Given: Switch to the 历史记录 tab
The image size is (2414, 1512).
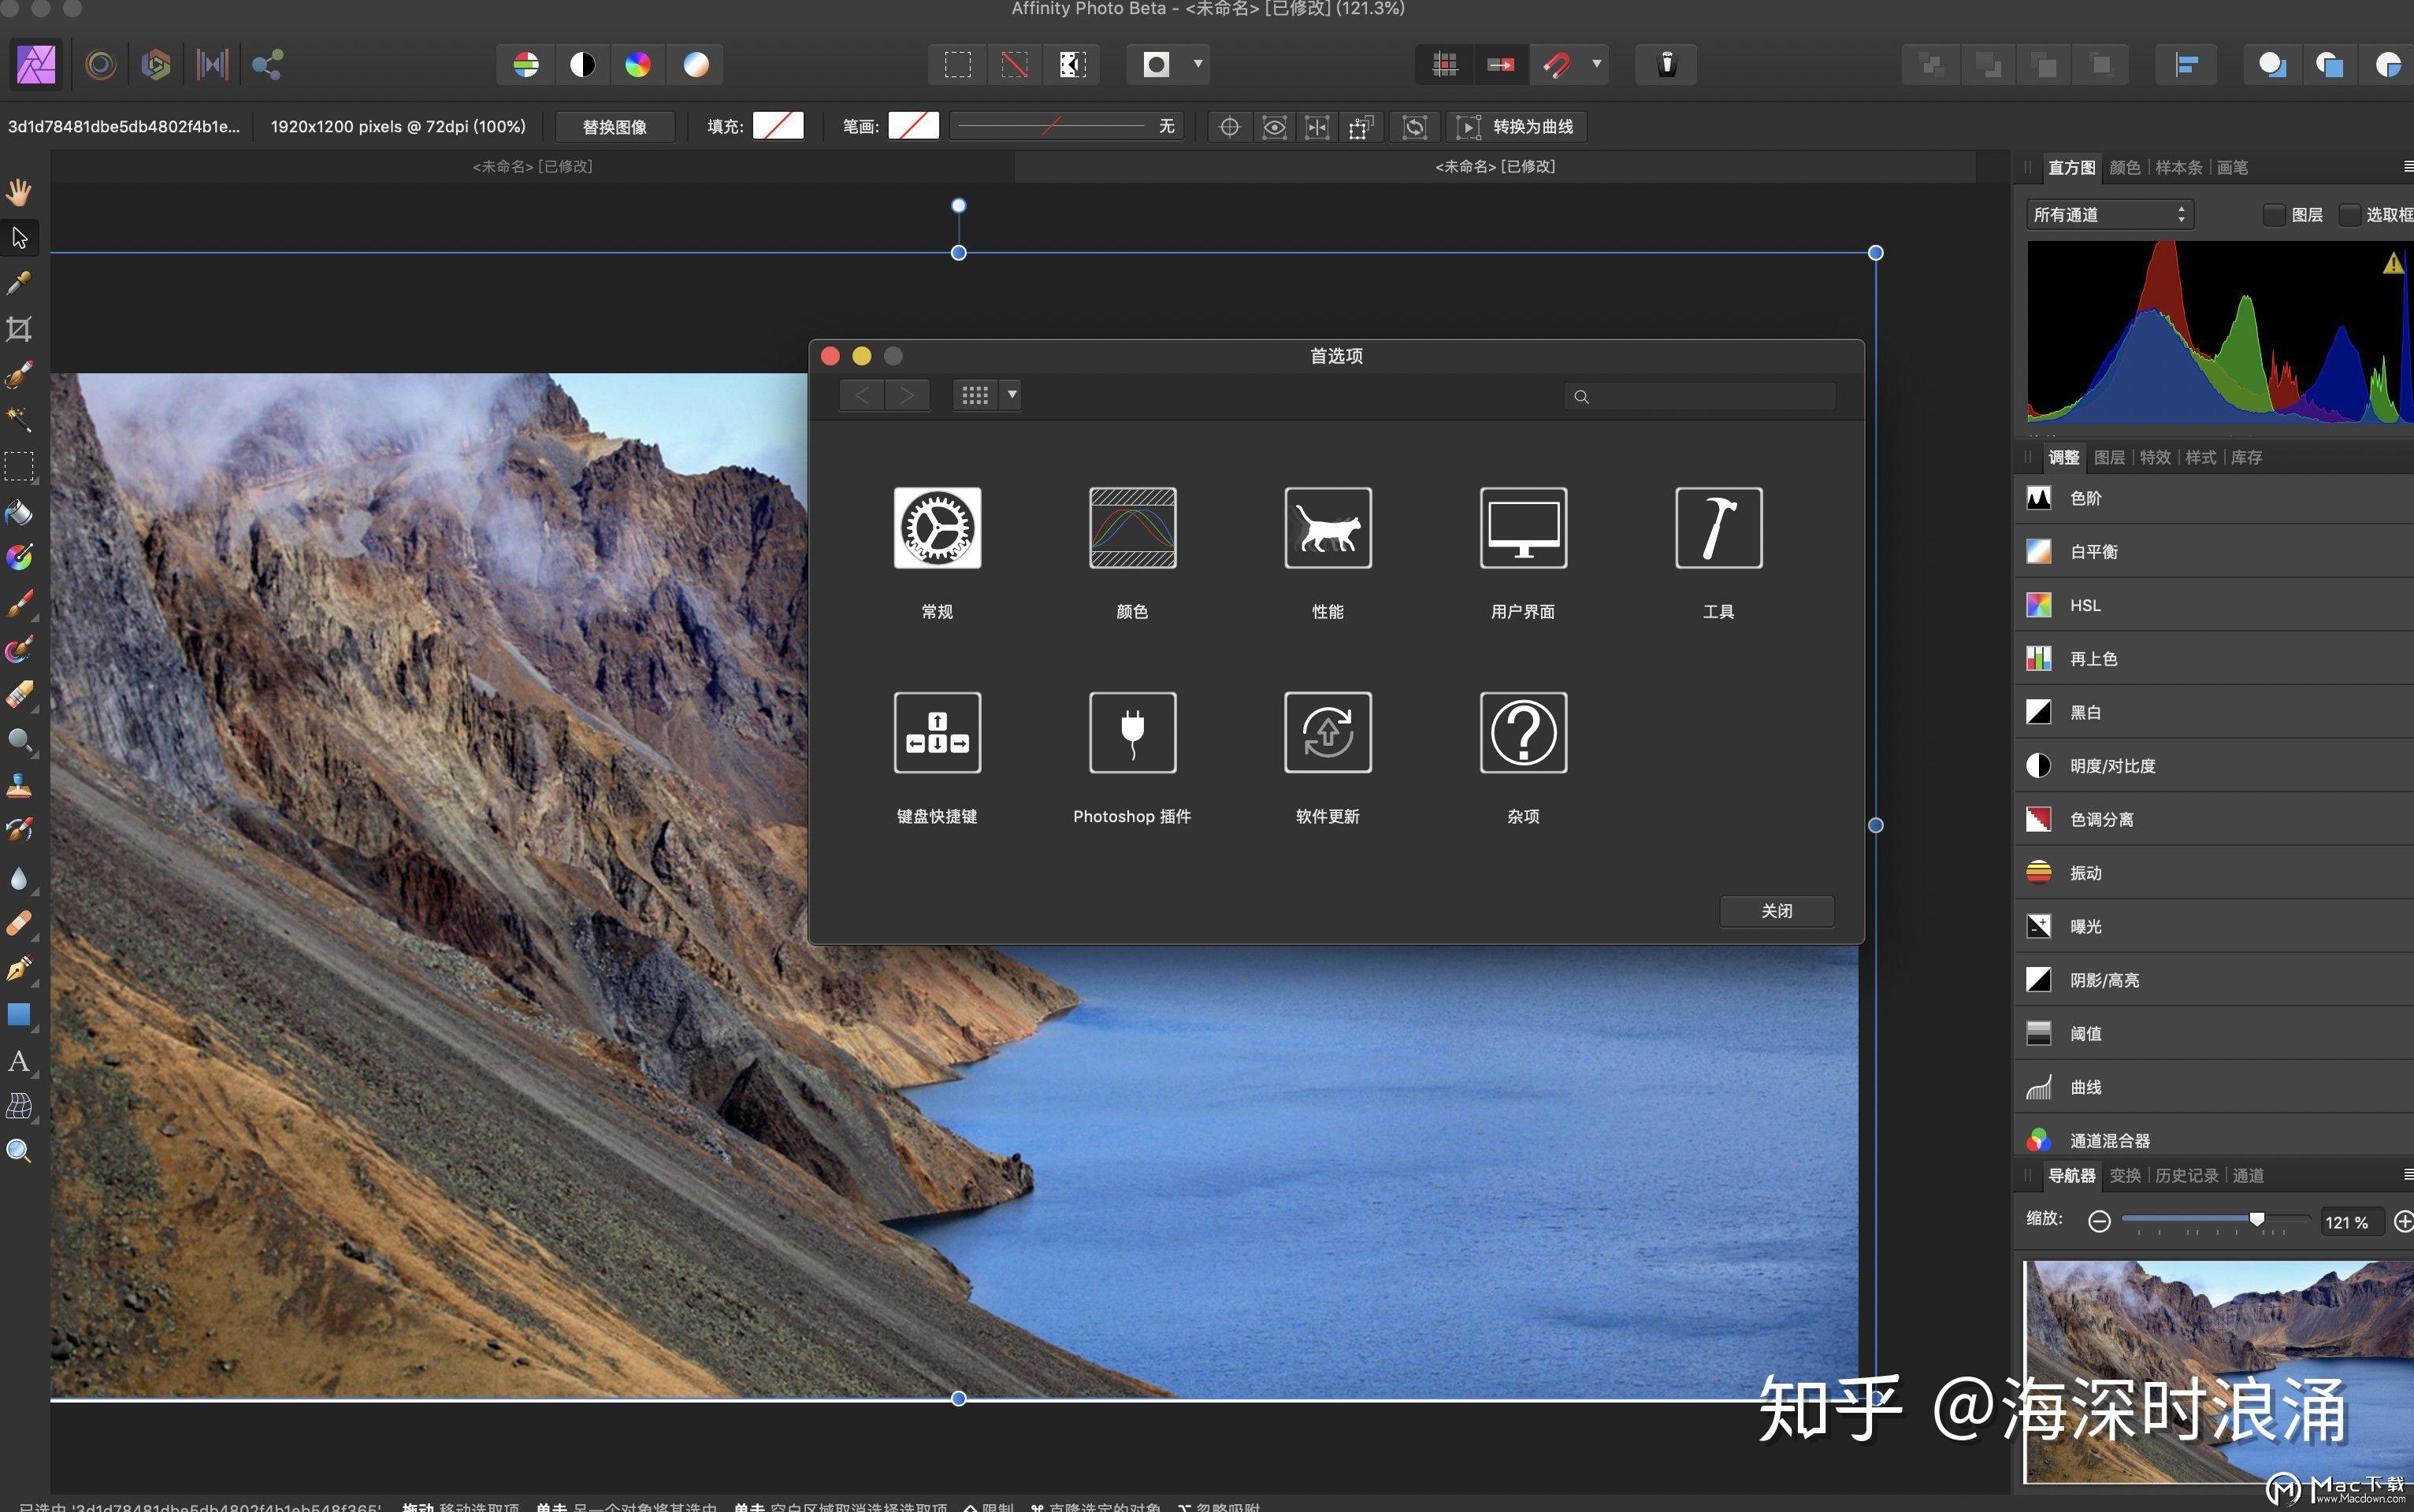Looking at the screenshot, I should [2187, 1176].
